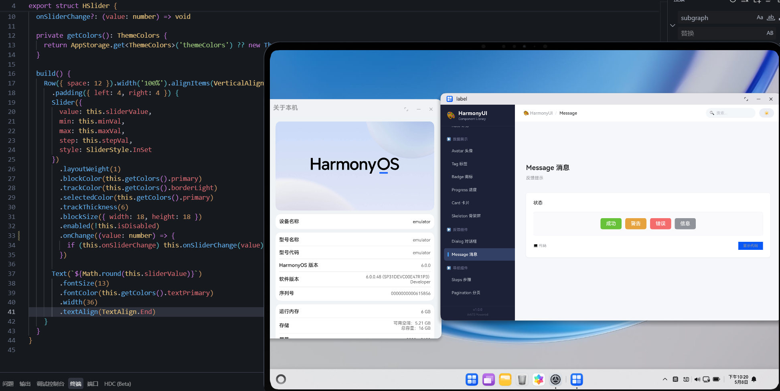Open the Settings gear app in dock

555,379
